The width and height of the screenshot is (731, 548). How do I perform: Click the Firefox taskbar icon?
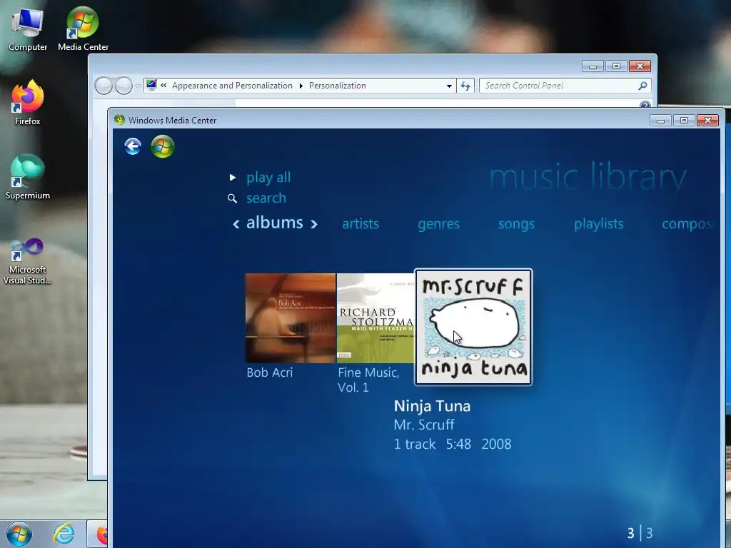pos(101,534)
